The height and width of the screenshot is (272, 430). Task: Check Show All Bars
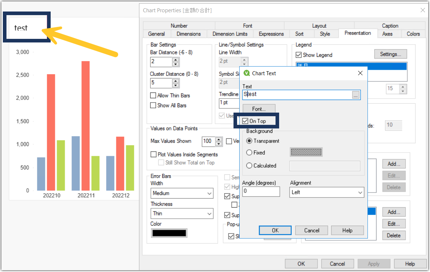point(153,105)
